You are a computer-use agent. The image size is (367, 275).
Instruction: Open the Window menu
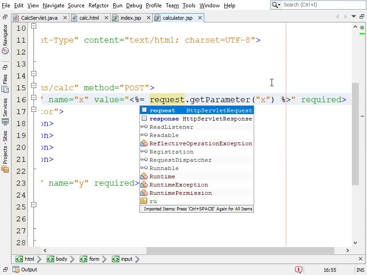click(x=210, y=5)
